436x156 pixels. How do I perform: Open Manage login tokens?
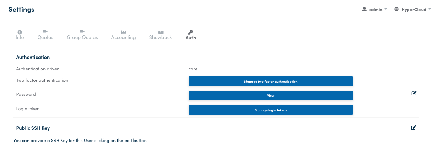click(x=270, y=110)
